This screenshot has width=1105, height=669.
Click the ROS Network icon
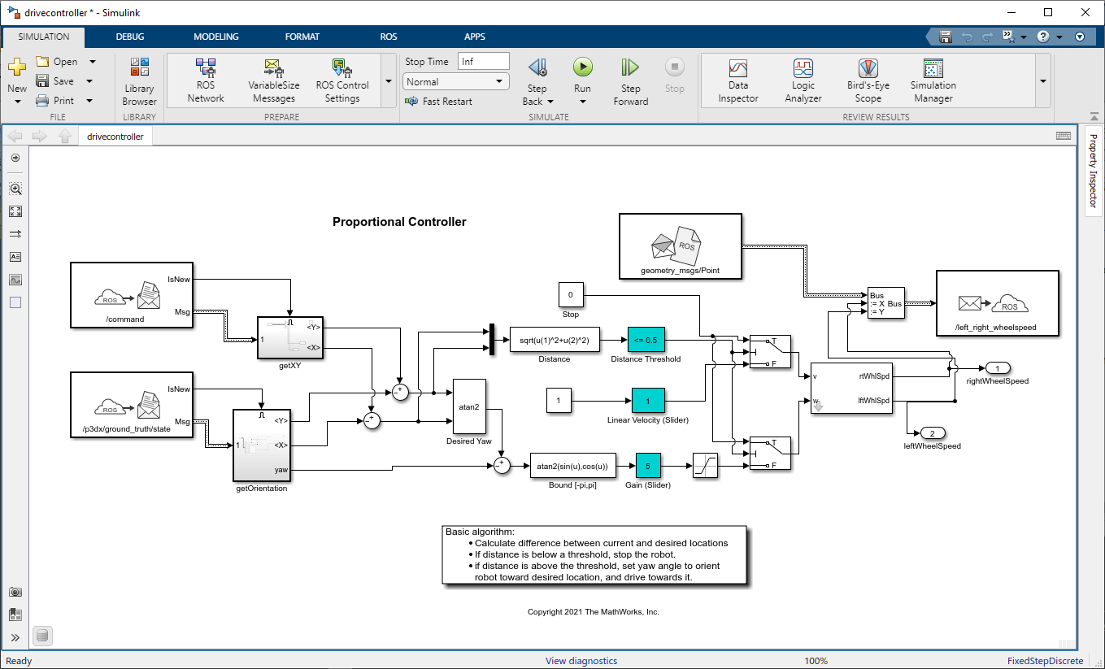point(206,81)
